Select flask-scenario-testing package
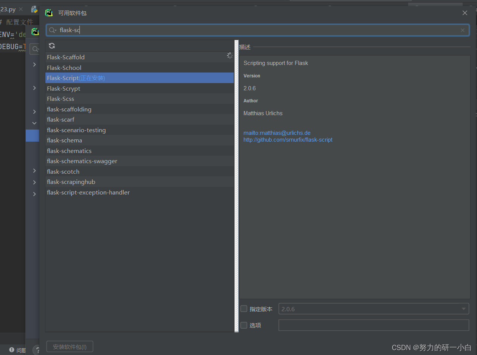The image size is (477, 355). [x=140, y=130]
